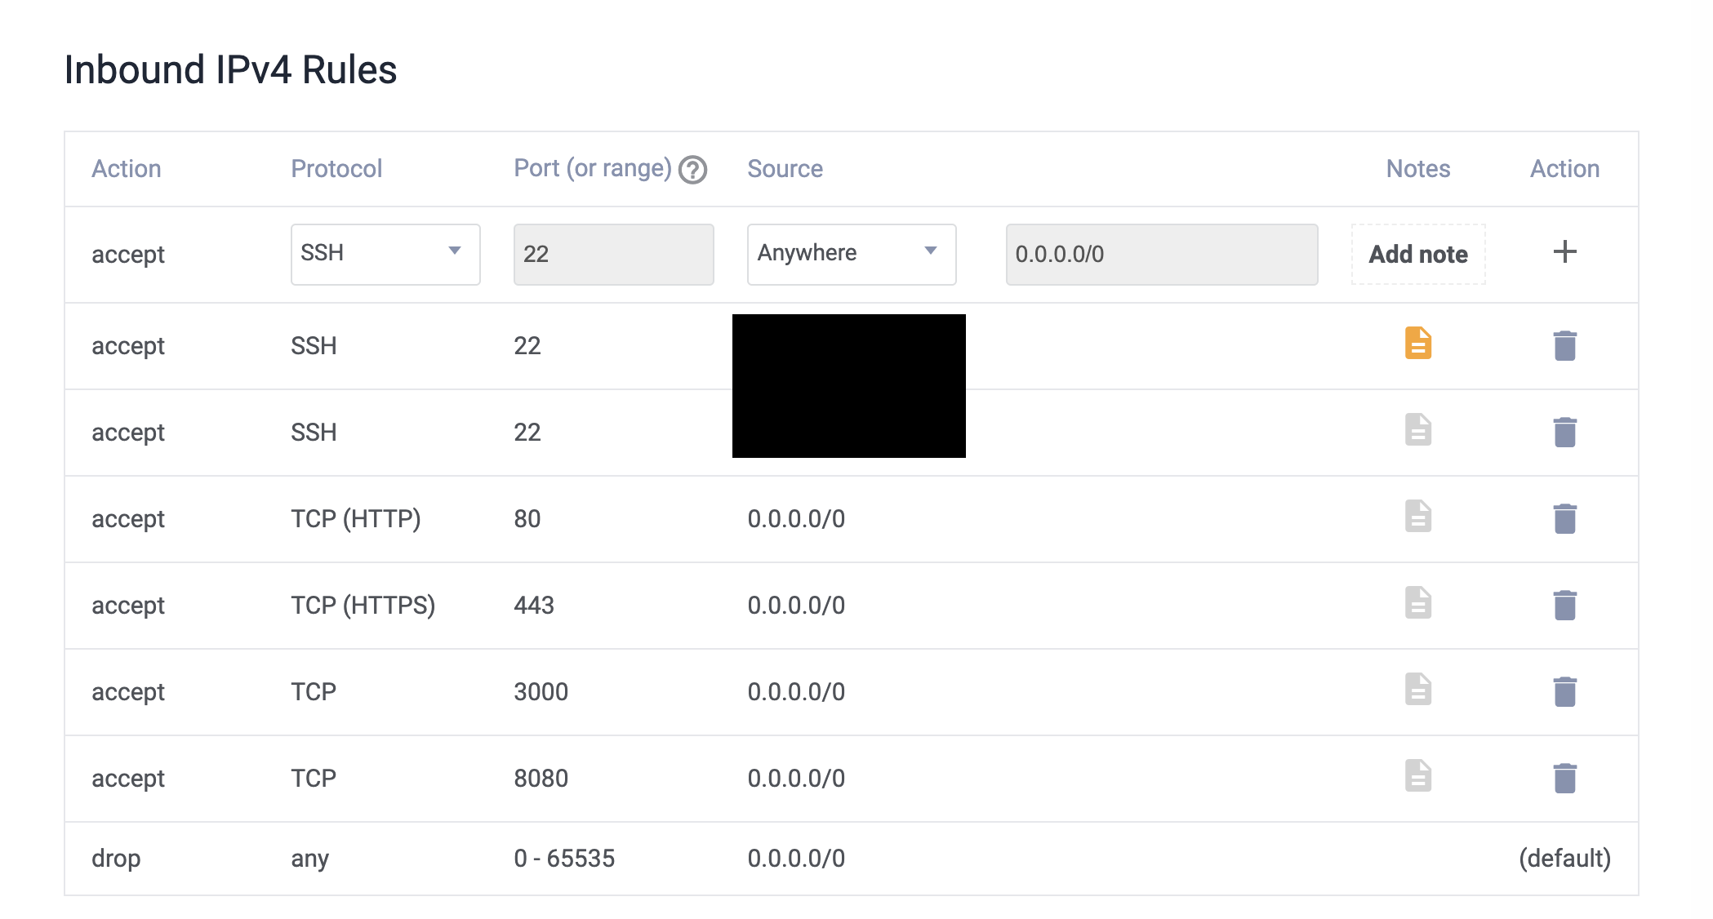The image size is (1713, 919).
Task: Open the help icon next to Port (or range)
Action: (692, 170)
